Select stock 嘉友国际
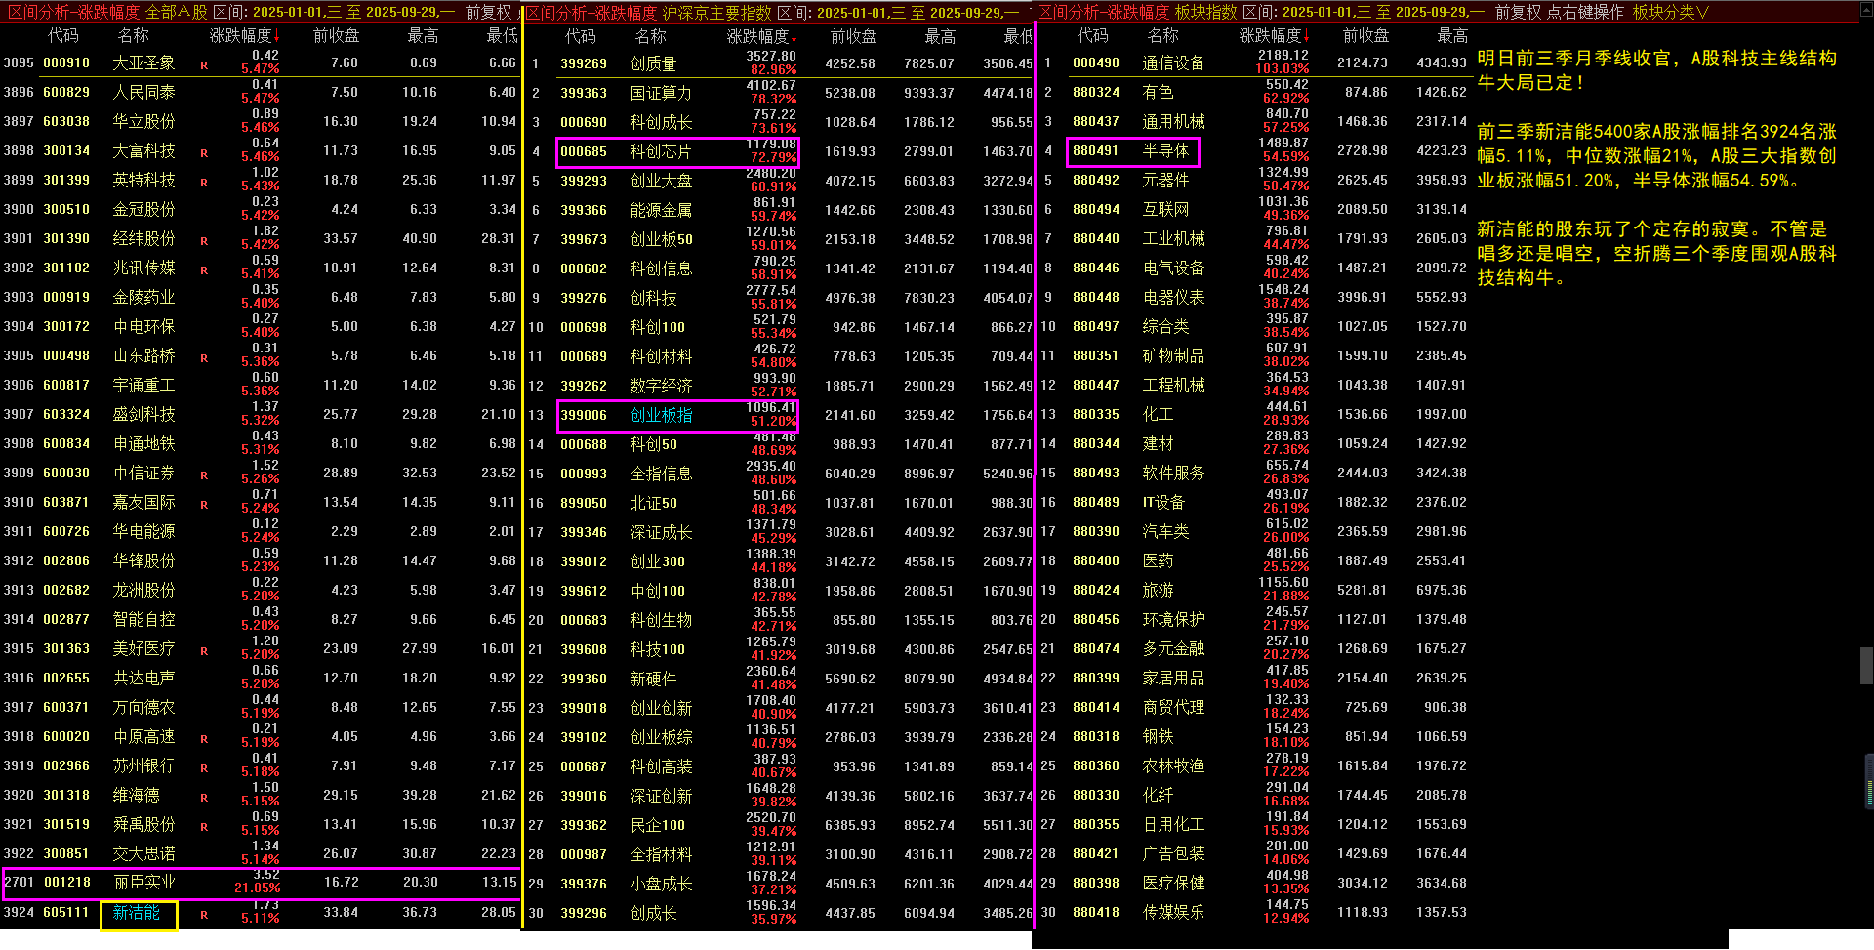The height and width of the screenshot is (950, 1874). click(143, 502)
